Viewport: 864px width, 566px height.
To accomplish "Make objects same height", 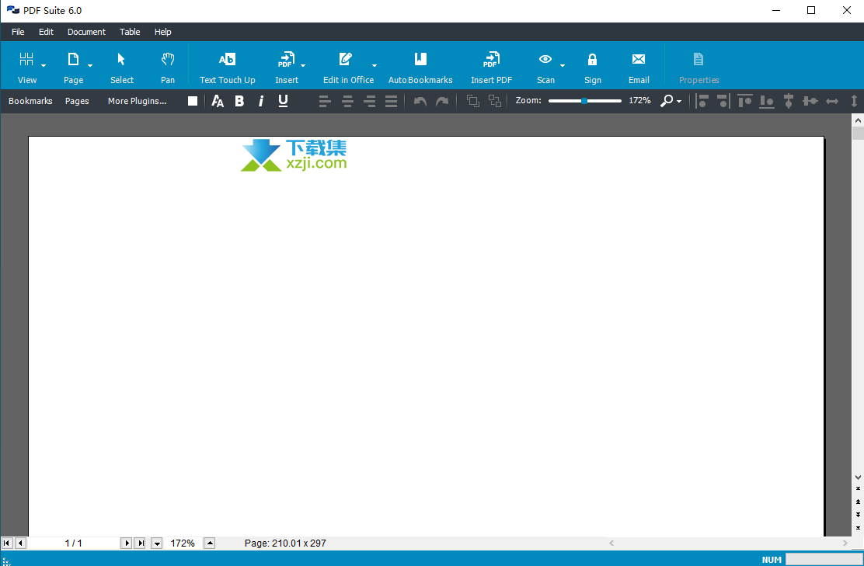I will pos(854,101).
